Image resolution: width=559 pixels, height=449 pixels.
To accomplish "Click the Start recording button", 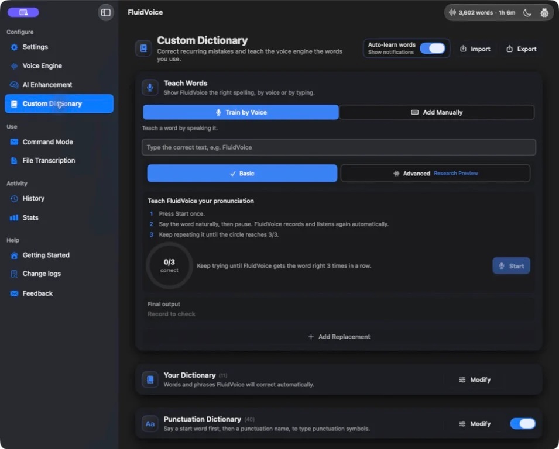I will point(511,265).
